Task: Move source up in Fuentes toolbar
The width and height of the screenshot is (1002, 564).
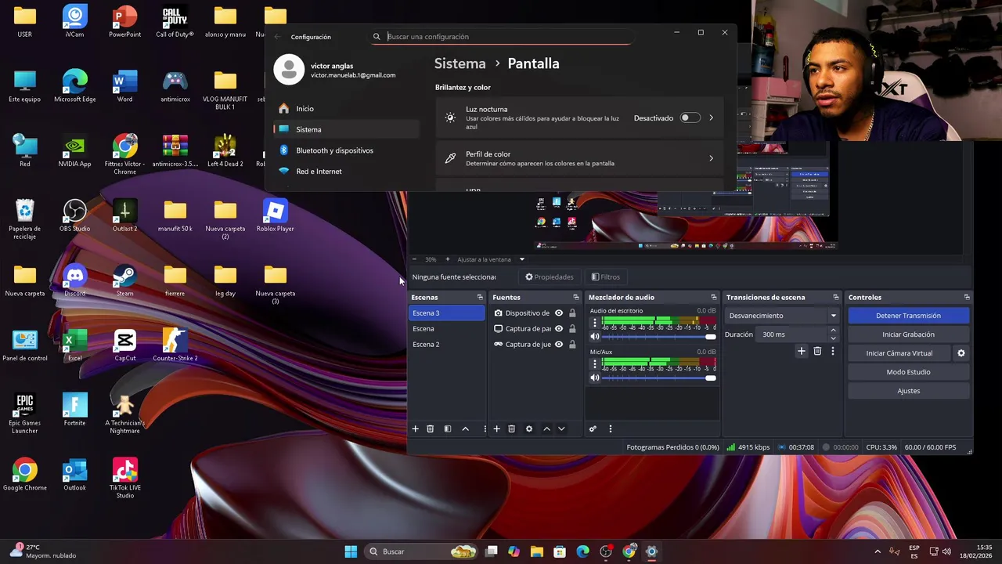Action: [x=546, y=428]
